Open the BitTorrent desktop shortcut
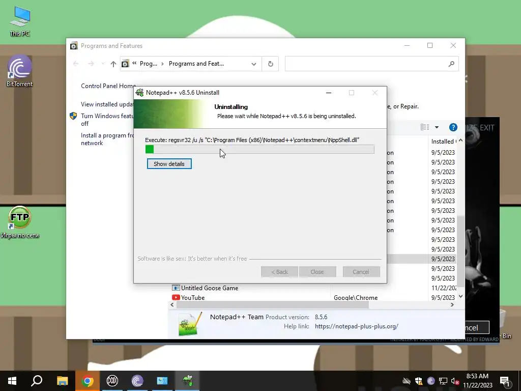The image size is (521, 391). pos(20,71)
